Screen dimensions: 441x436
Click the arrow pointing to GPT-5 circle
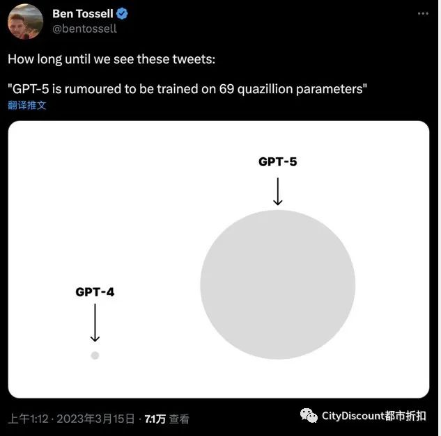coord(277,191)
